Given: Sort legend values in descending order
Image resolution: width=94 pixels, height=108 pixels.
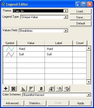Looking at the screenshot, I should point(31,89).
